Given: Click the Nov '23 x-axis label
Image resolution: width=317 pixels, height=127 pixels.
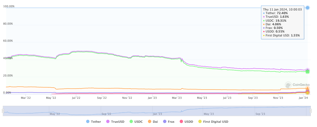Looking at the screenshot, I should pyautogui.click(x=278, y=98).
